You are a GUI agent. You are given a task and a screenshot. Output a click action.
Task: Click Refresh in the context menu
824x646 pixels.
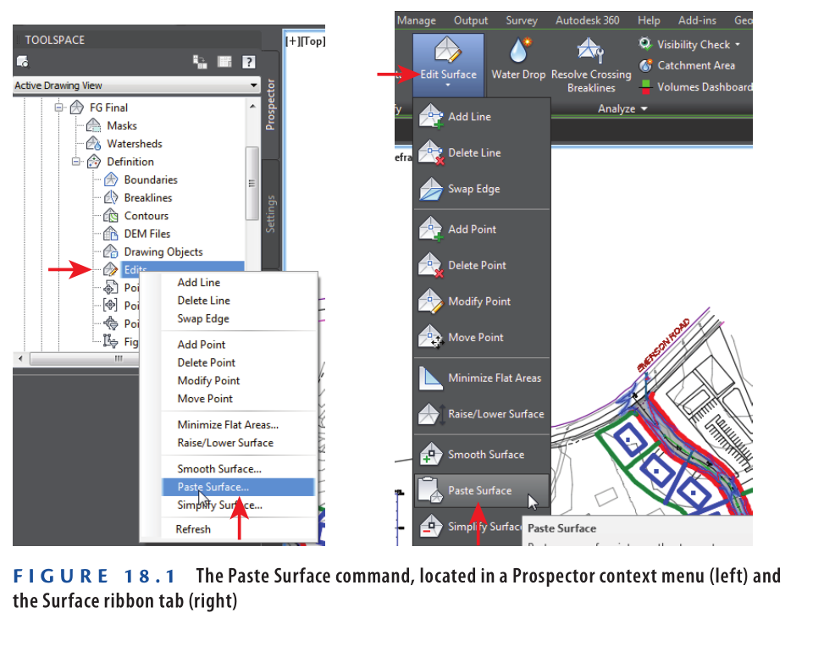coord(193,530)
